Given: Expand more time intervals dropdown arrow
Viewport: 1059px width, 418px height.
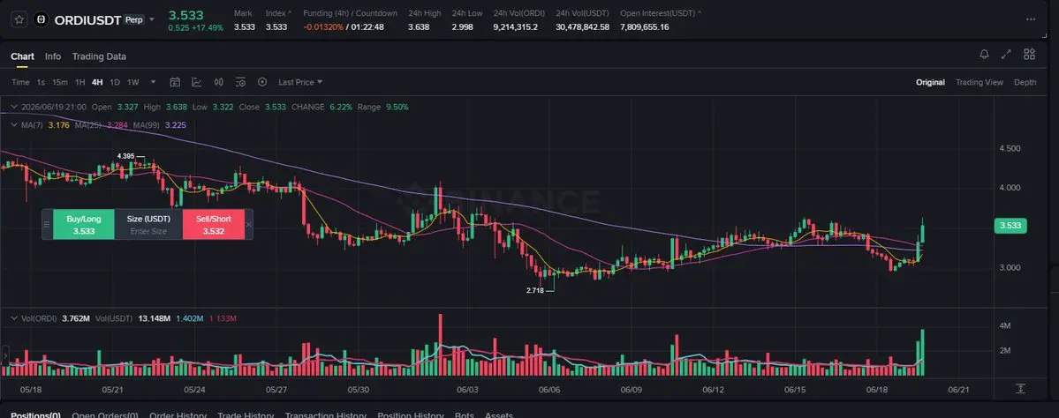Looking at the screenshot, I should pyautogui.click(x=154, y=82).
